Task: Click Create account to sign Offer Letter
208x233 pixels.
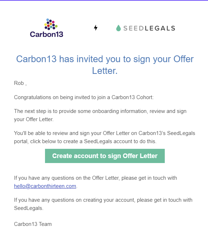Action: 105,156
